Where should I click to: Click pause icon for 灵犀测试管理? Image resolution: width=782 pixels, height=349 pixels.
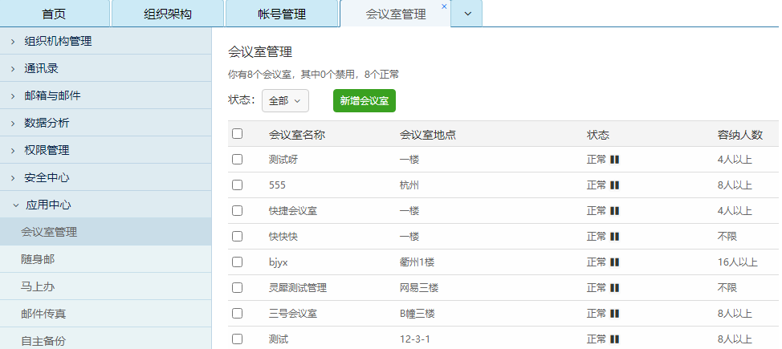coord(615,288)
